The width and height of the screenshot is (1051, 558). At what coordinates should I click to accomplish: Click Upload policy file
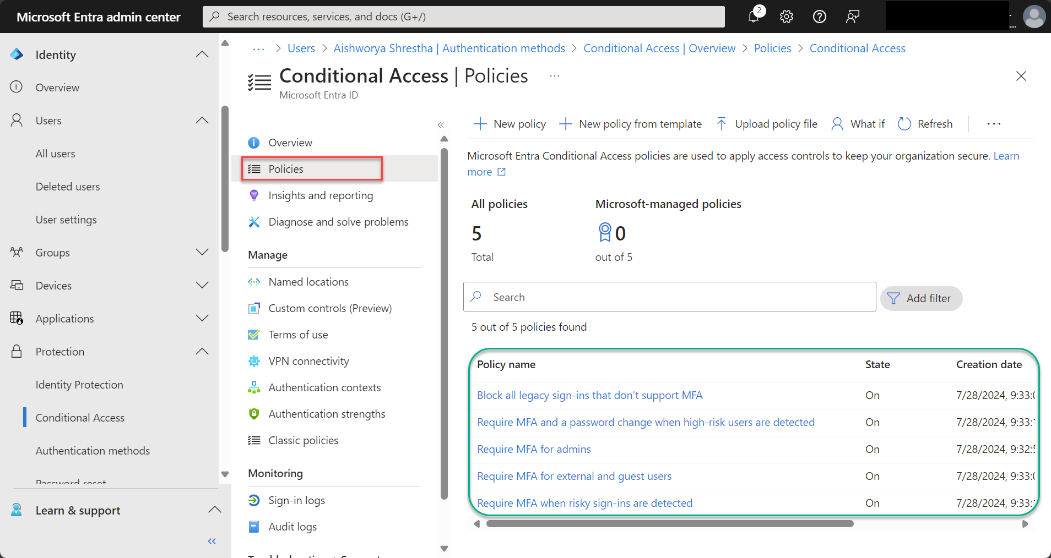tap(766, 124)
